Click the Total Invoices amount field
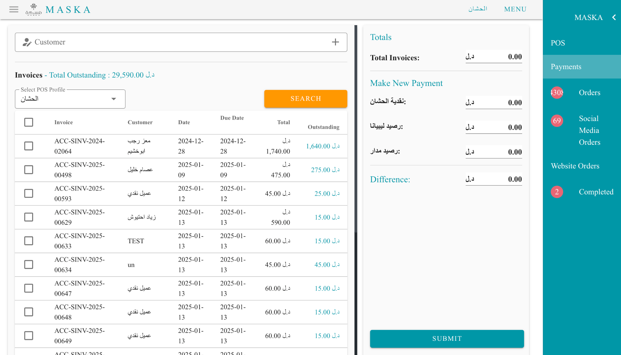The image size is (621, 355). coord(494,57)
